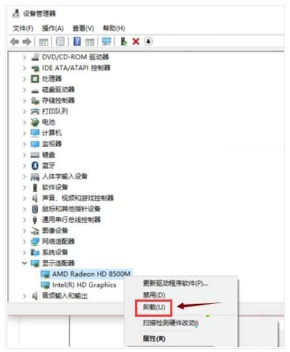Click the update driver green toolbar icon
The width and height of the screenshot is (290, 352).
tap(124, 41)
